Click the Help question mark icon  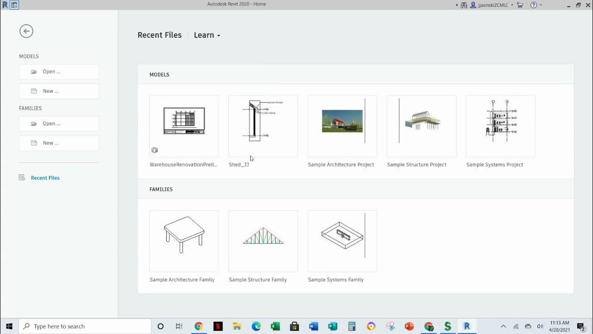[x=533, y=5]
